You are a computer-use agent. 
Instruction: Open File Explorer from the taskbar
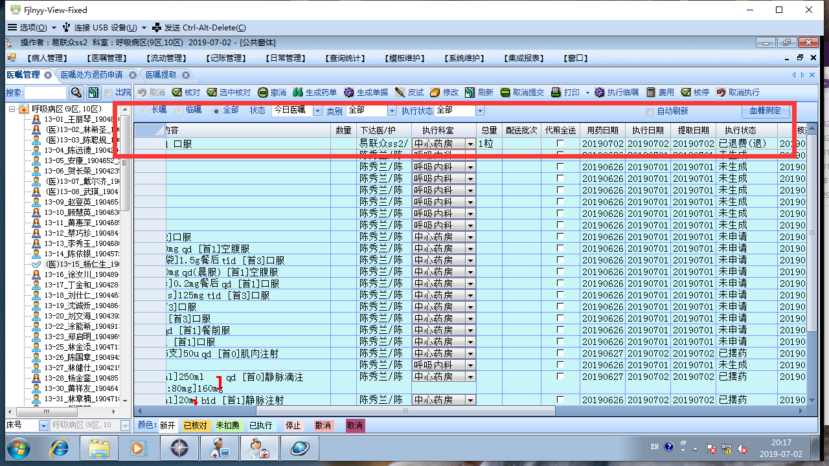tap(100, 448)
